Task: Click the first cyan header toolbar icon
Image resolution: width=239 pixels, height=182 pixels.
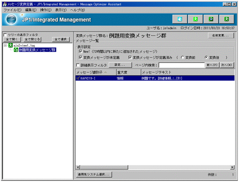Action: click(179, 19)
